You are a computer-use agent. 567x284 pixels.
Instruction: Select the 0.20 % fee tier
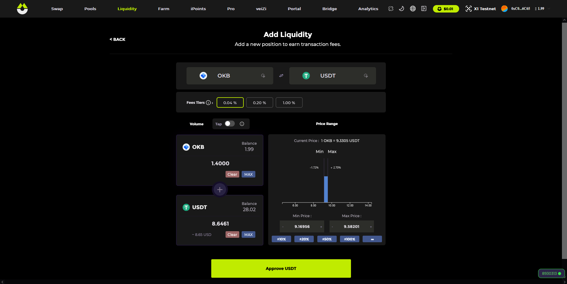(x=259, y=103)
